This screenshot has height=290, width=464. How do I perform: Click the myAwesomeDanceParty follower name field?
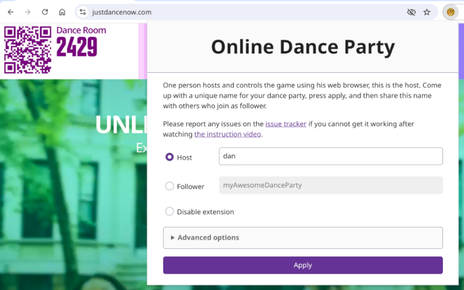tap(331, 185)
